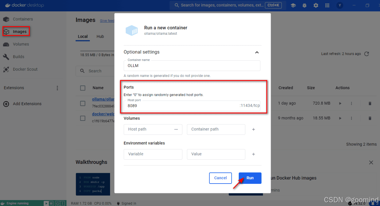Click the refresh images icon
The width and height of the screenshot is (380, 206).
pyautogui.click(x=366, y=54)
